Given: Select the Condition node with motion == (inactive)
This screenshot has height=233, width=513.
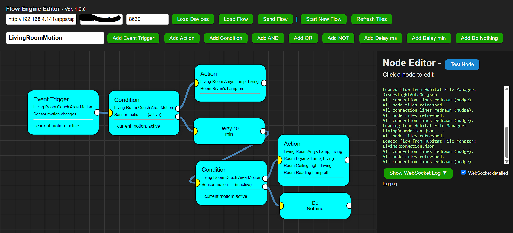Looking at the screenshot, I should [x=231, y=183].
